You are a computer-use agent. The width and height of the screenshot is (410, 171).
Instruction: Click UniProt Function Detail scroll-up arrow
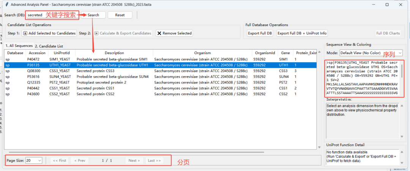pos(402,152)
